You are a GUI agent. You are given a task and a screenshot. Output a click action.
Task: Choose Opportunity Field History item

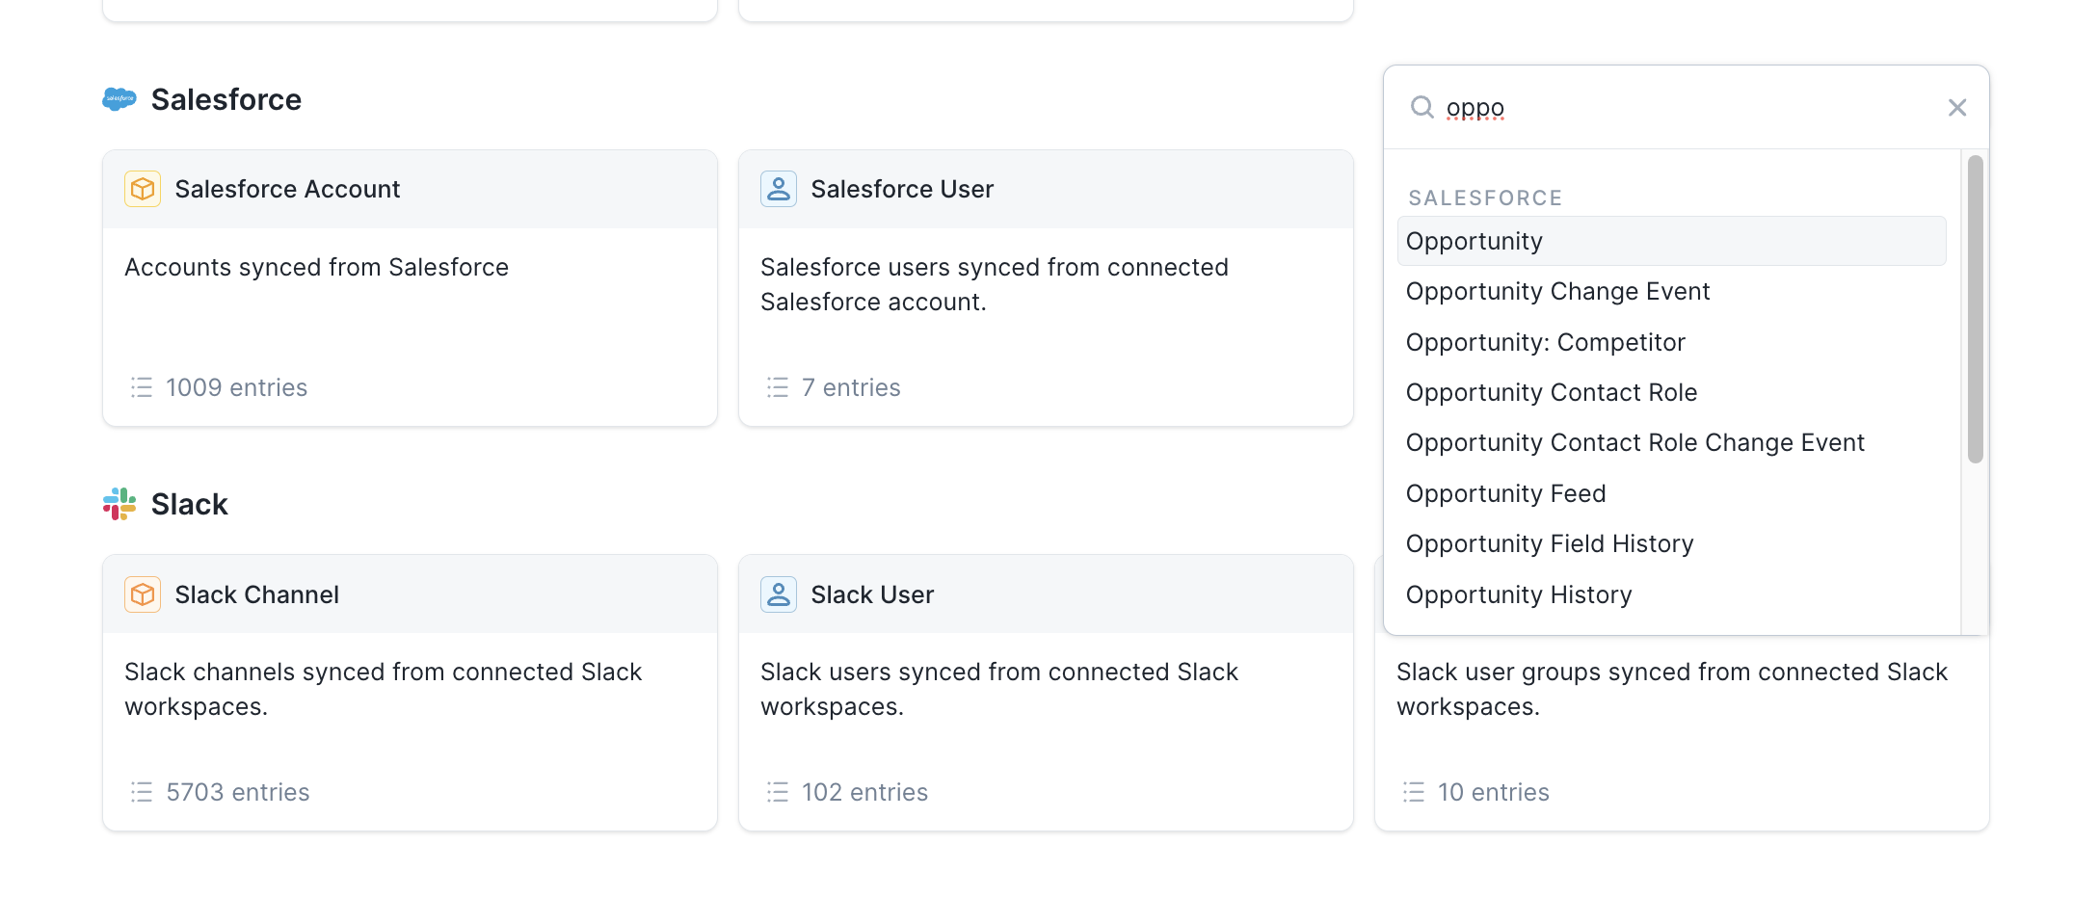click(x=1549, y=543)
